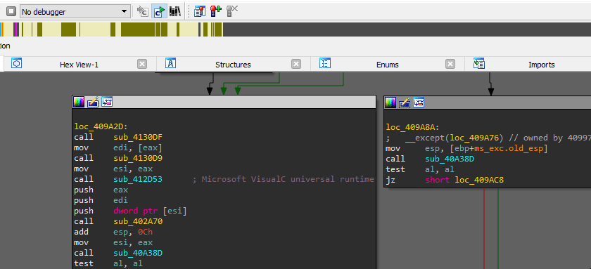The image size is (591, 269).
Task: Click the magenta marker in navigation band
Action: coord(15,29)
